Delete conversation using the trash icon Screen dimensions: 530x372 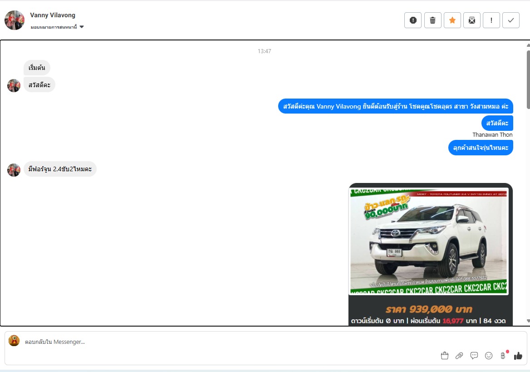click(432, 20)
